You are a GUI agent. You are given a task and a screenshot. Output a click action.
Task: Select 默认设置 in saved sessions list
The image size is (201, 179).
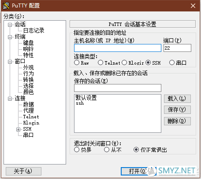tap(86, 98)
